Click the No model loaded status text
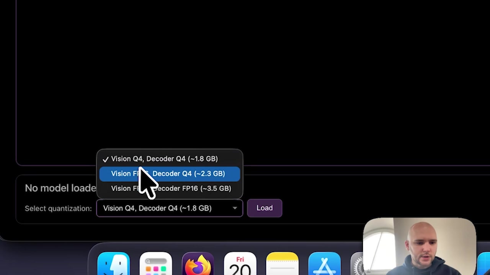Viewport: 490px width, 275px height. pyautogui.click(x=60, y=188)
